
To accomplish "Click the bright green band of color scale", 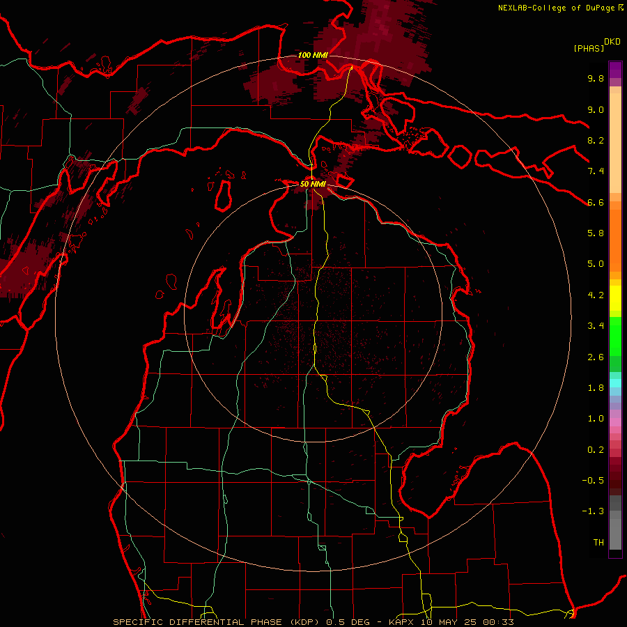I will [615, 336].
